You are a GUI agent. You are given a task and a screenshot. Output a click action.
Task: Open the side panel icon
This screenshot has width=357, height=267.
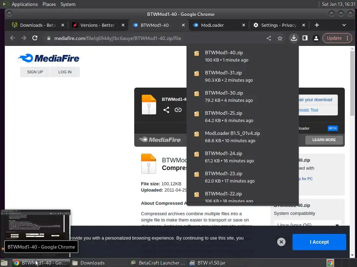pyautogui.click(x=305, y=38)
